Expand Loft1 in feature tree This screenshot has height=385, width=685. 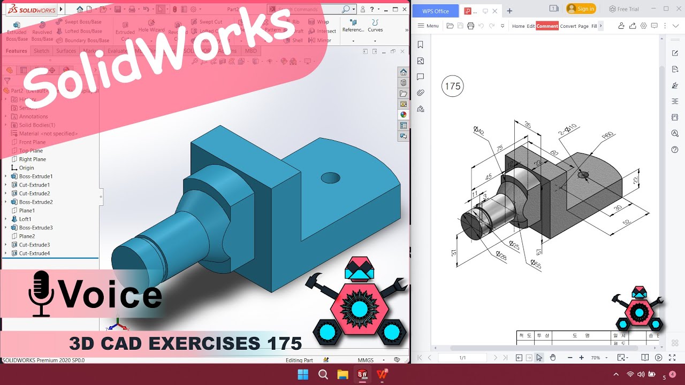6,219
